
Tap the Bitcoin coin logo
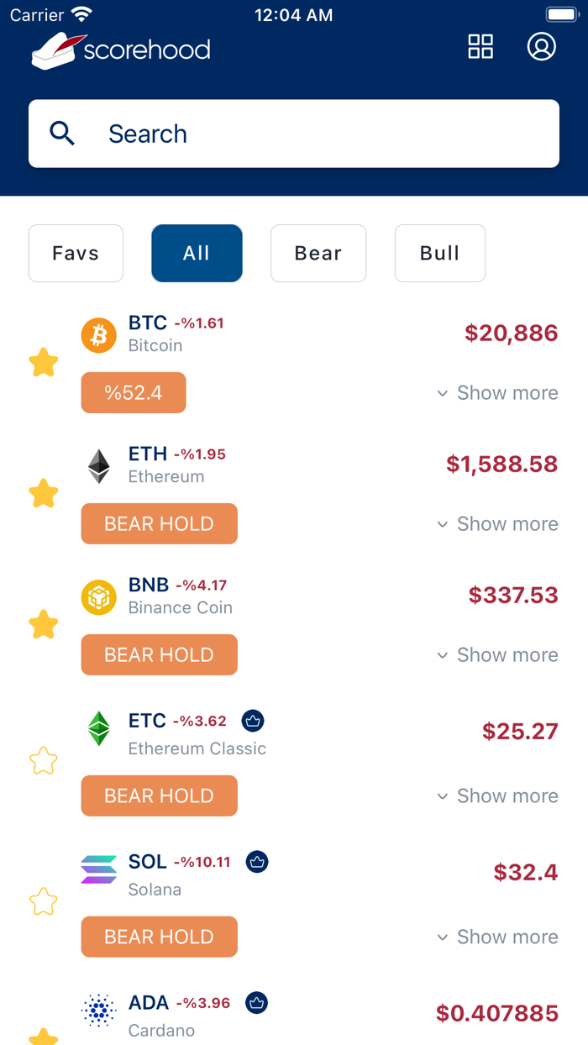[x=98, y=334]
